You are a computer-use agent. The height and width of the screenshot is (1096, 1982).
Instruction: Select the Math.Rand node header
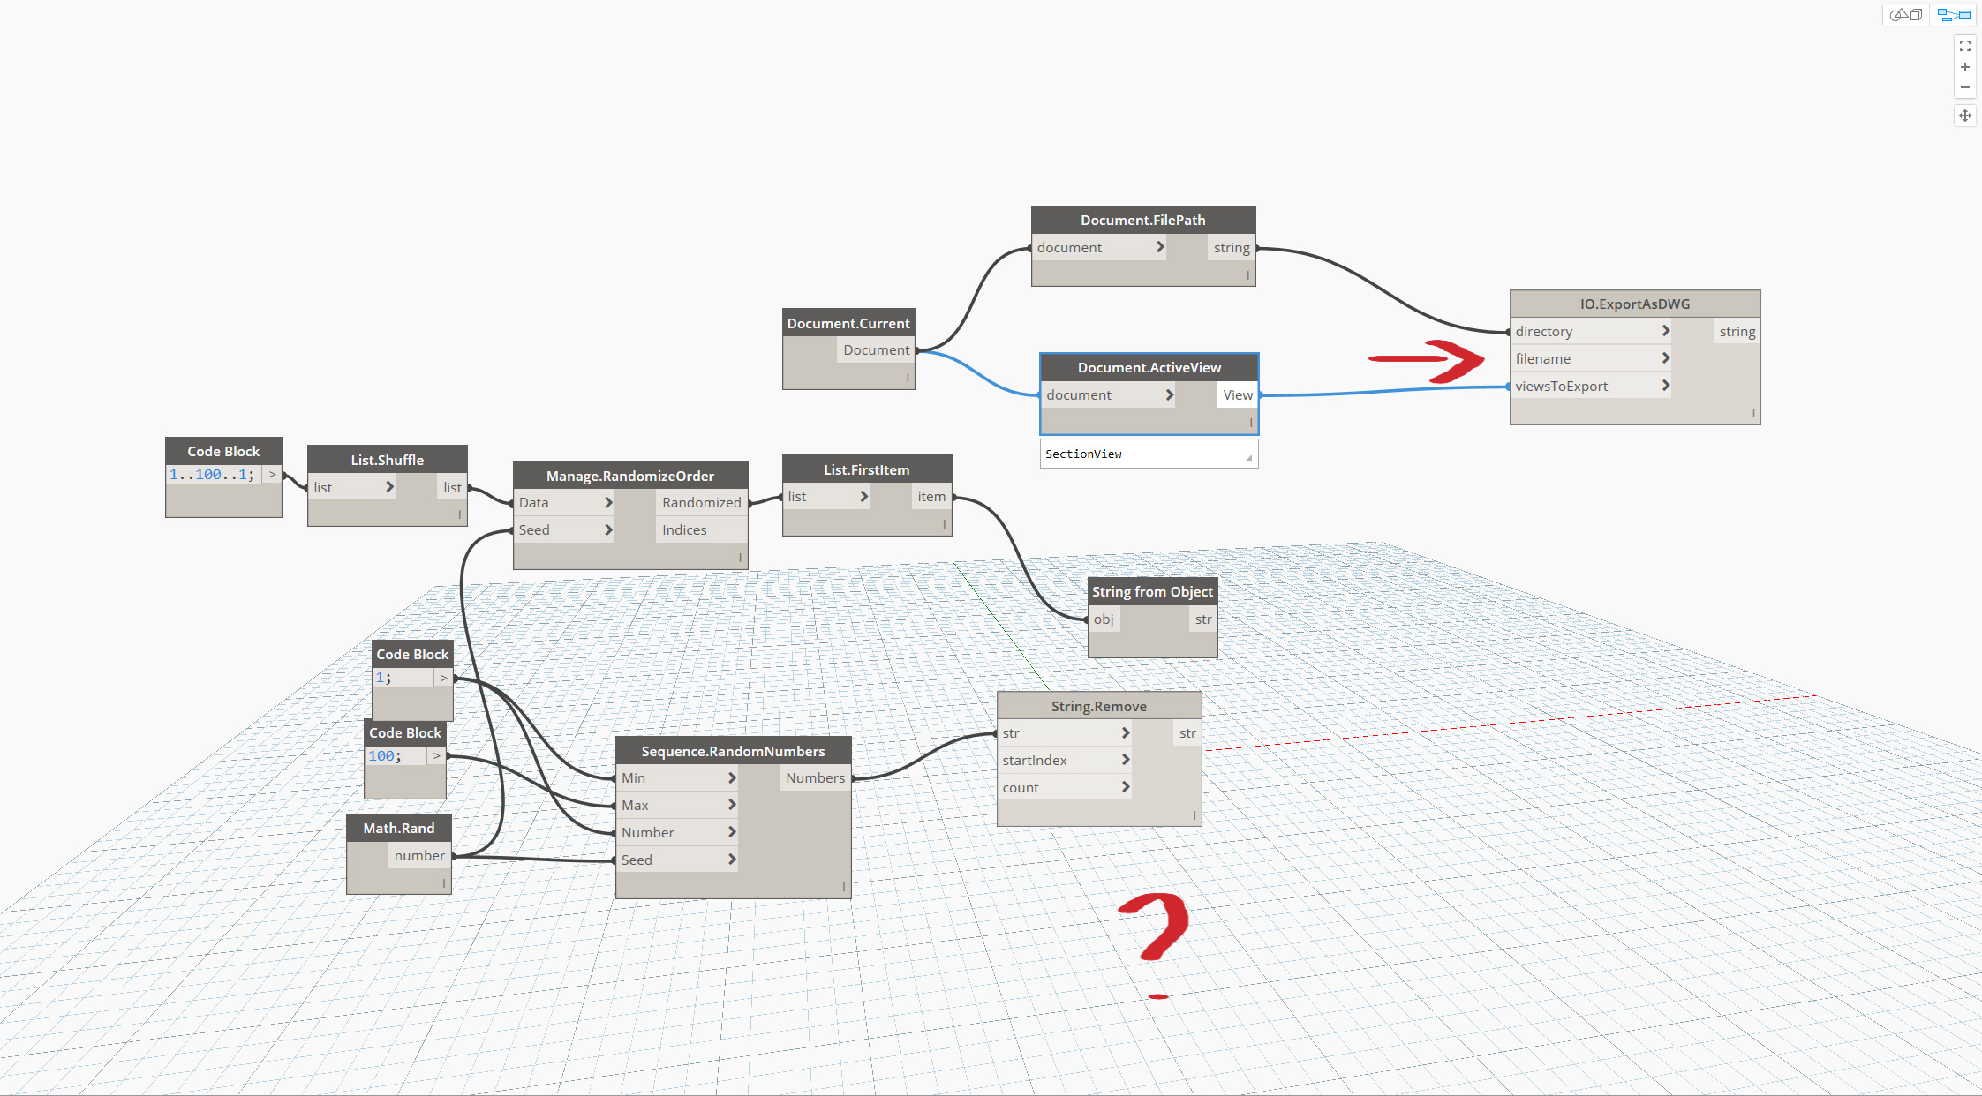(x=399, y=828)
